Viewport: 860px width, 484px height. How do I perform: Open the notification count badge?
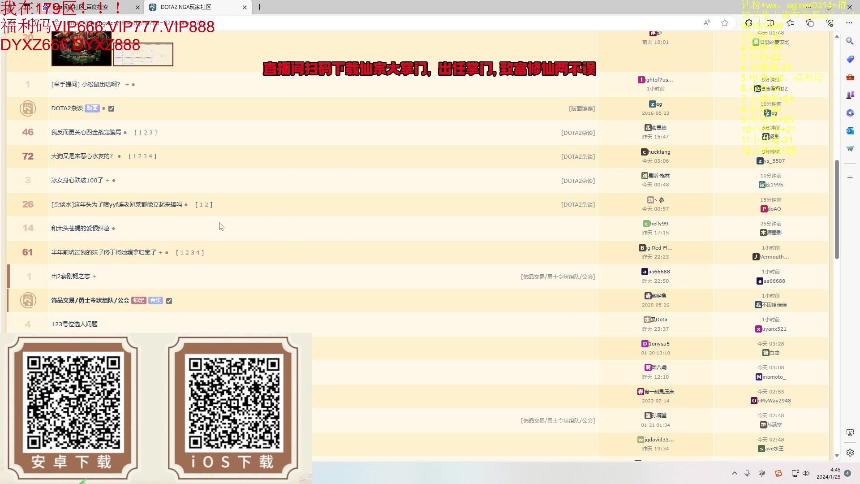point(847,473)
